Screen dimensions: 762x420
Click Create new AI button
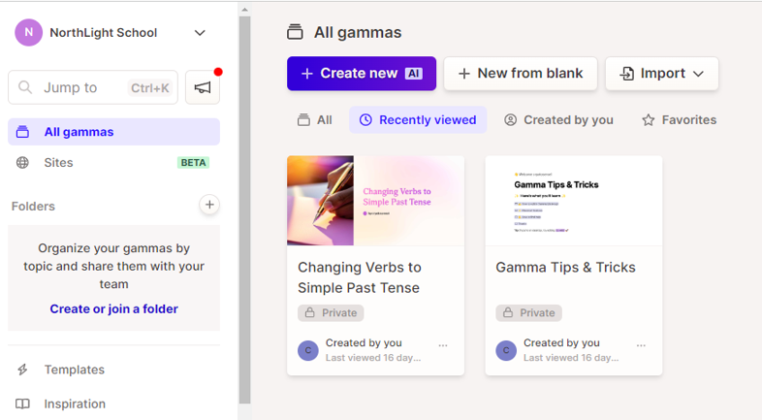362,74
